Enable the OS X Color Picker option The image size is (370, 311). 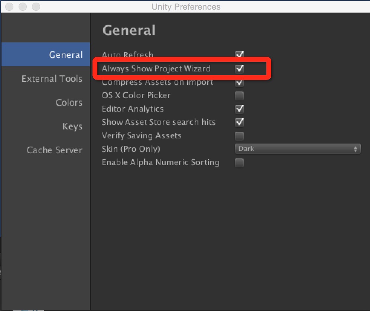[x=239, y=96]
